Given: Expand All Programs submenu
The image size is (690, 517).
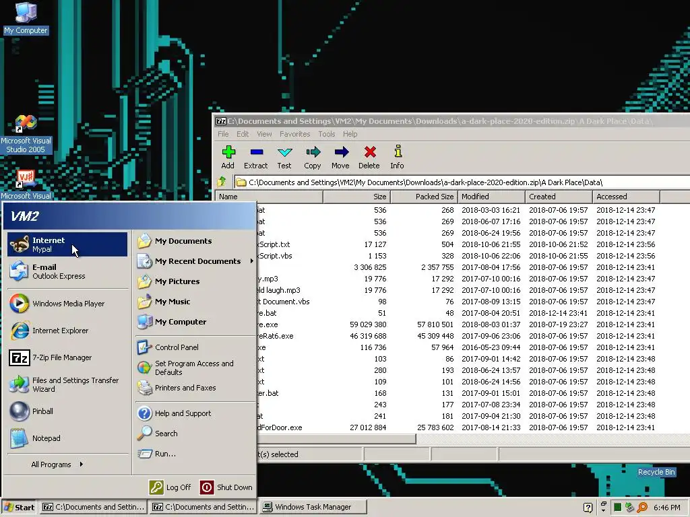Looking at the screenshot, I should [57, 464].
